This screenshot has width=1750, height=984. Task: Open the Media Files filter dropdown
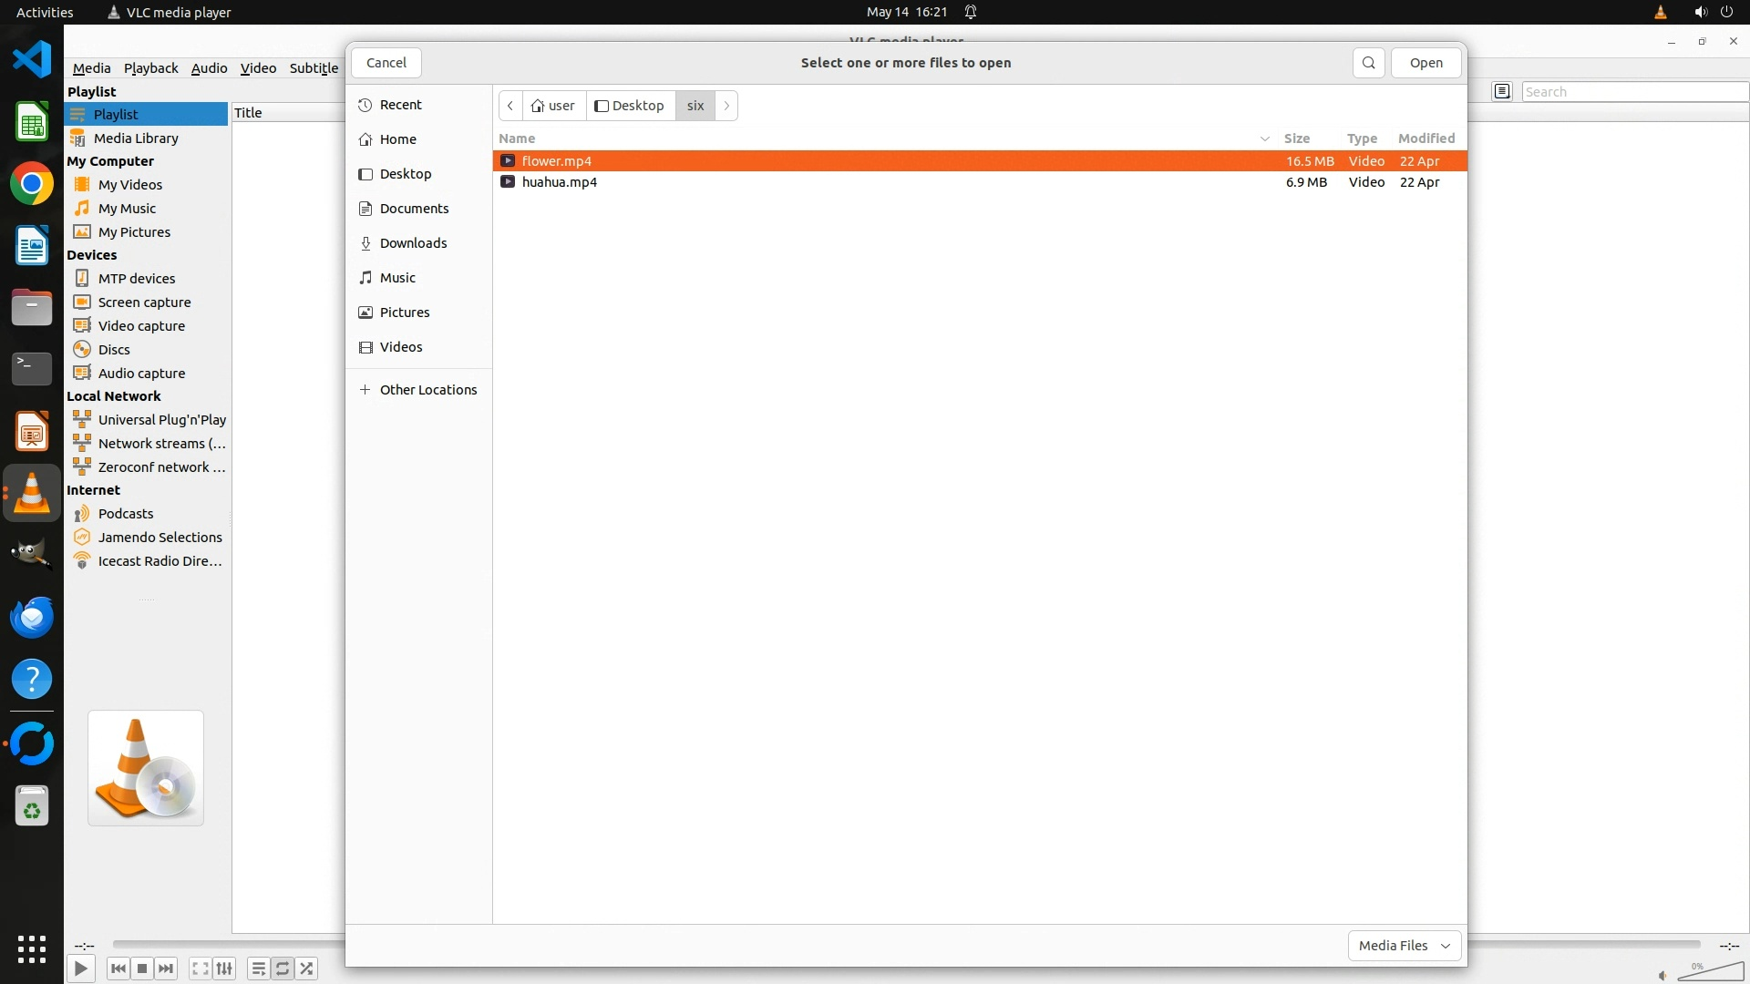[x=1404, y=946]
